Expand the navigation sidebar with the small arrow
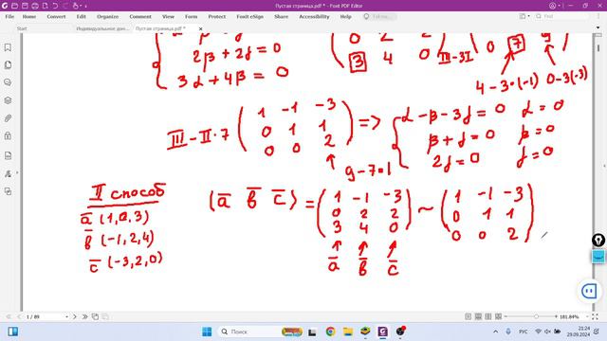607x341 pixels. point(17,172)
